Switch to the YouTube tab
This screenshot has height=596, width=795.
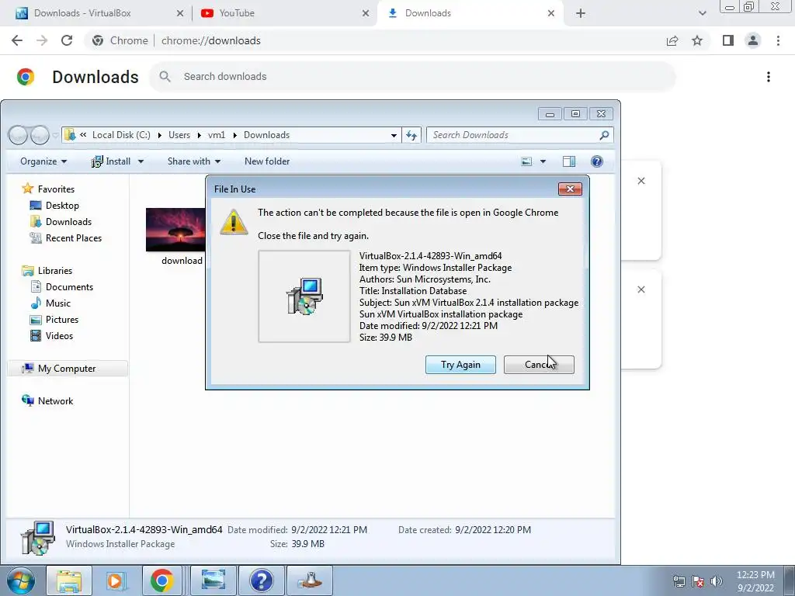(237, 13)
